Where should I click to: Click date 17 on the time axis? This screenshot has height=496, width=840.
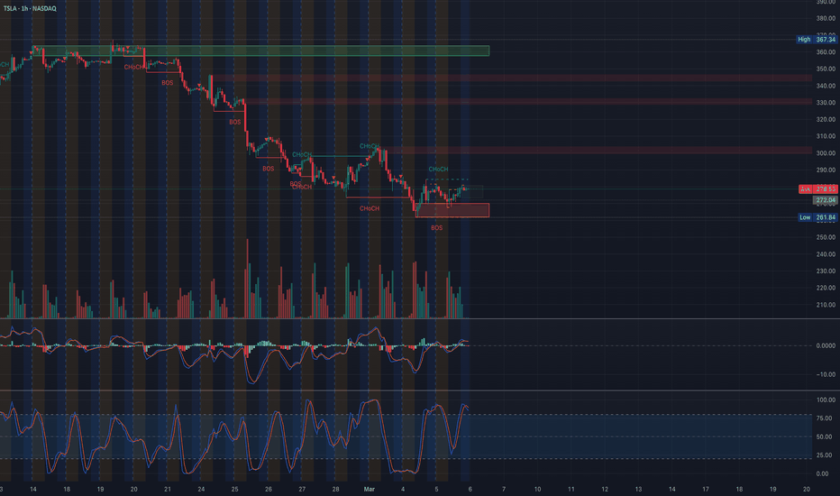click(x=706, y=489)
